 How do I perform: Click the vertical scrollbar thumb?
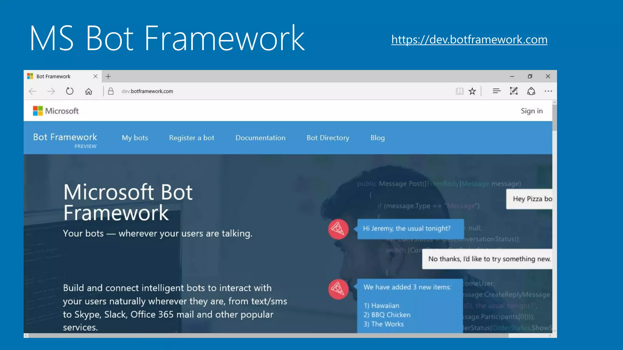(x=555, y=118)
